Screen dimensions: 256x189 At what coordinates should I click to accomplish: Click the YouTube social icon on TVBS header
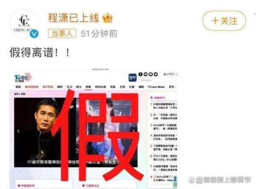click(145, 74)
